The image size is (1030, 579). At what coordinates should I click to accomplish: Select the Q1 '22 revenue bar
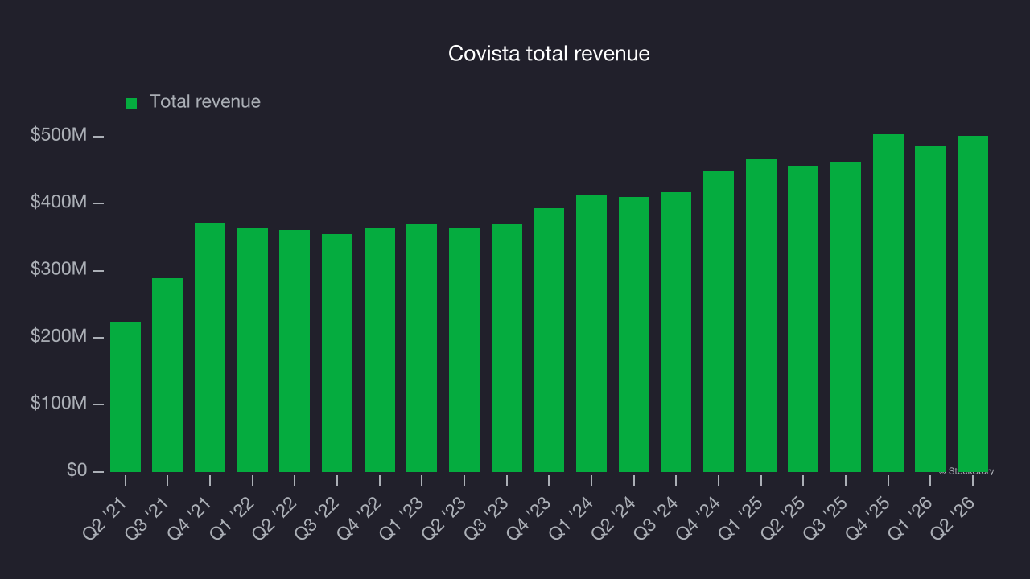point(253,350)
